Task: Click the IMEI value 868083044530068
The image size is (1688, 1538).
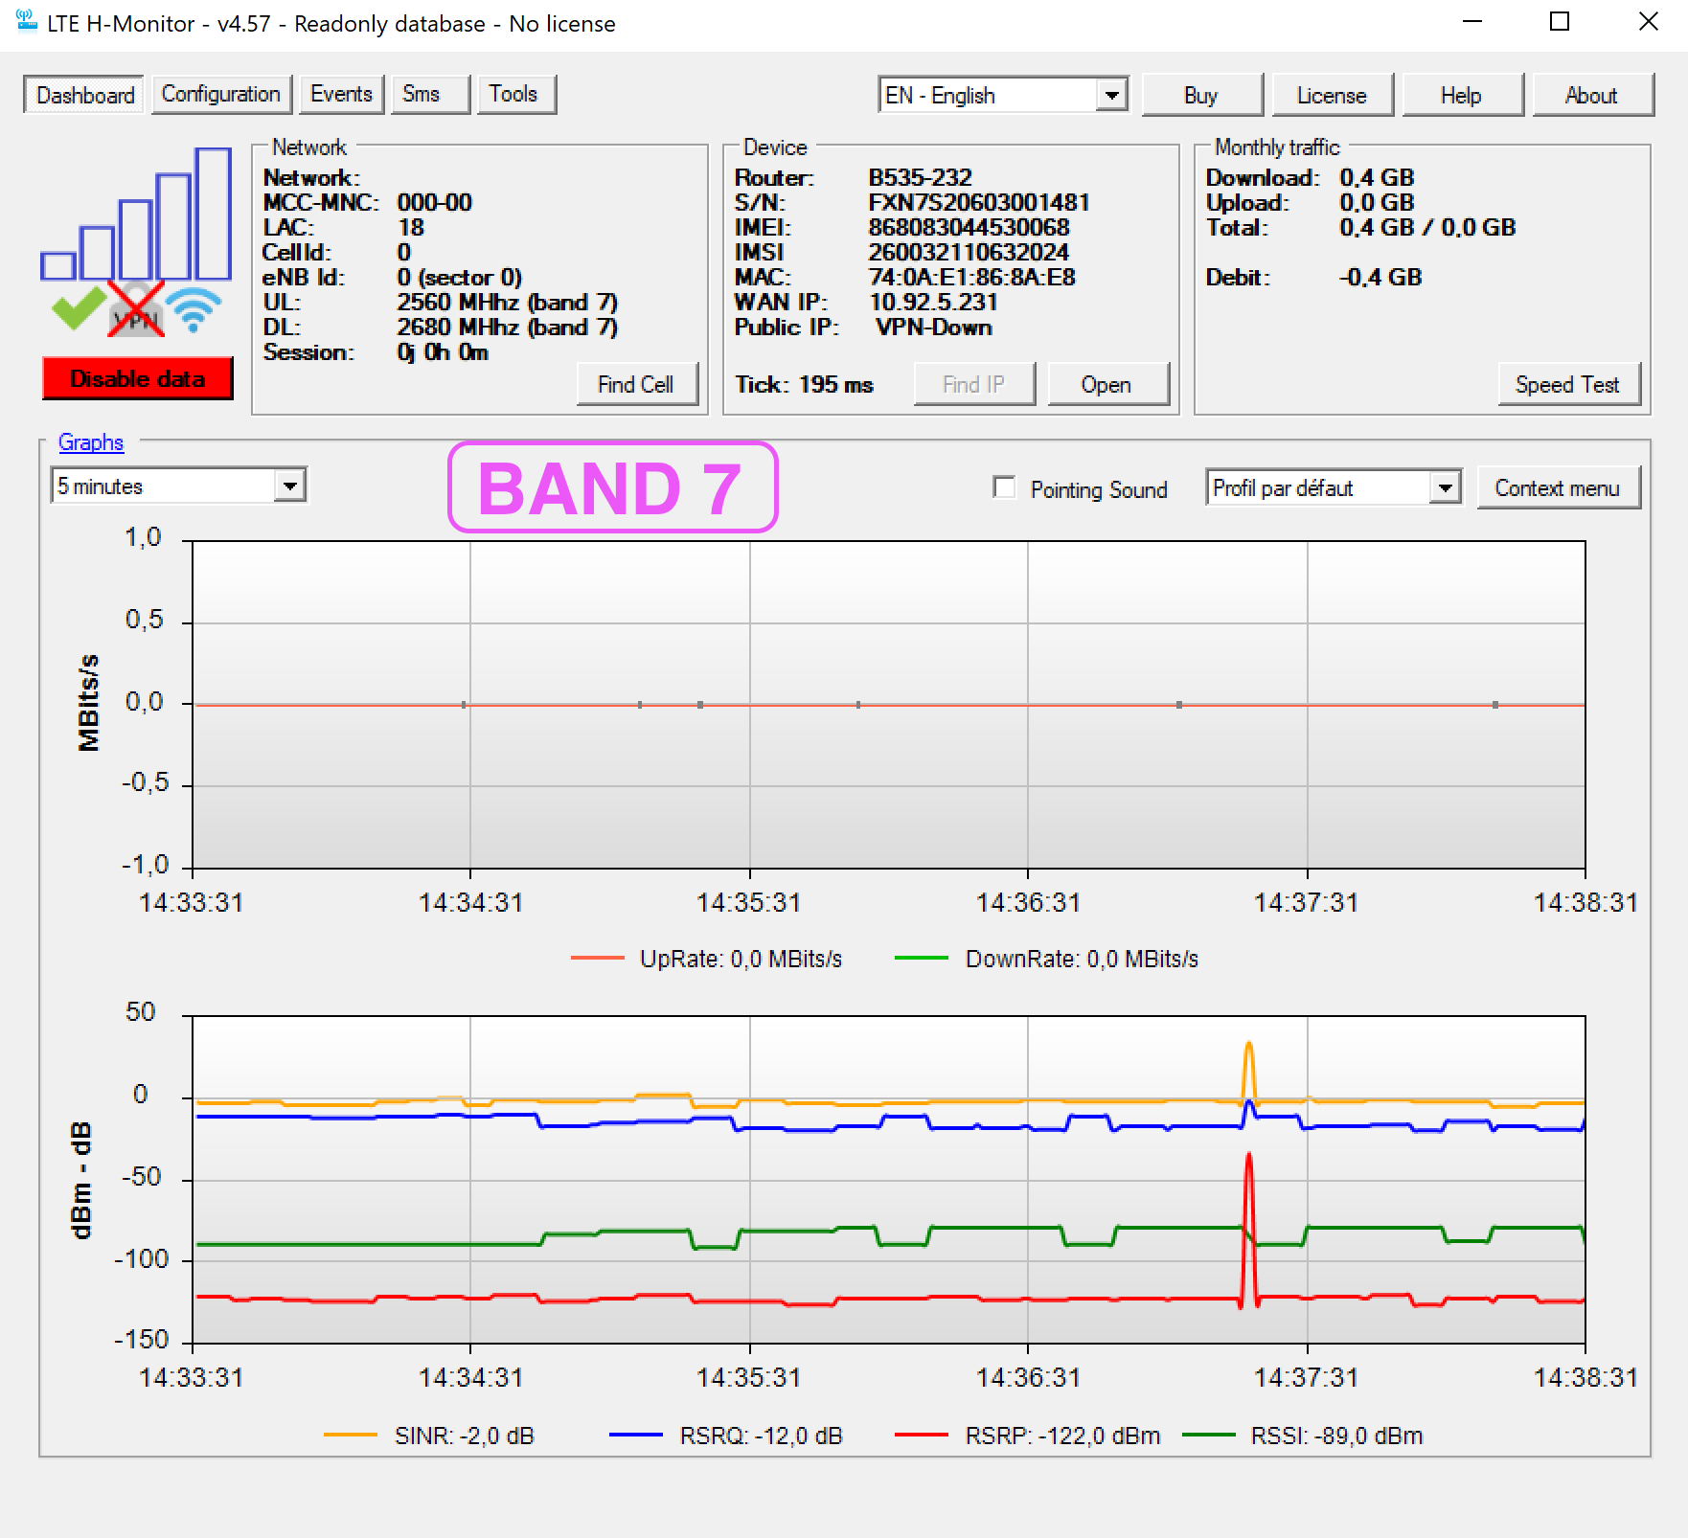Action: click(969, 227)
